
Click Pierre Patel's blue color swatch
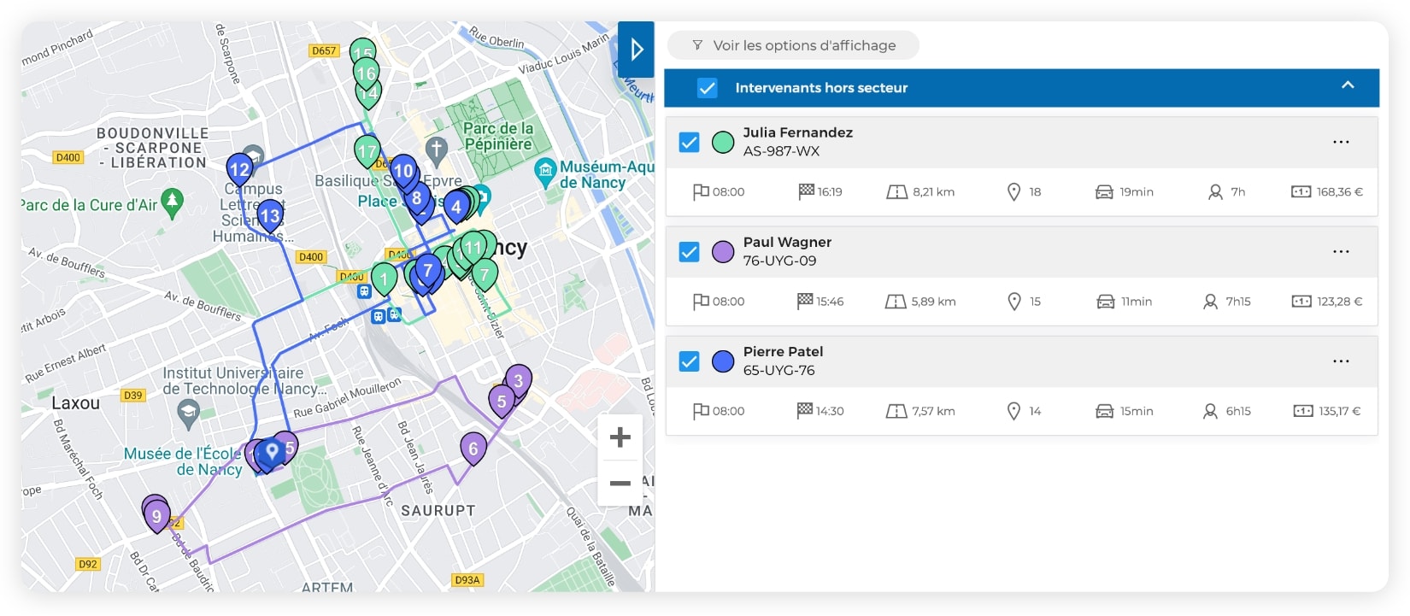coord(723,361)
